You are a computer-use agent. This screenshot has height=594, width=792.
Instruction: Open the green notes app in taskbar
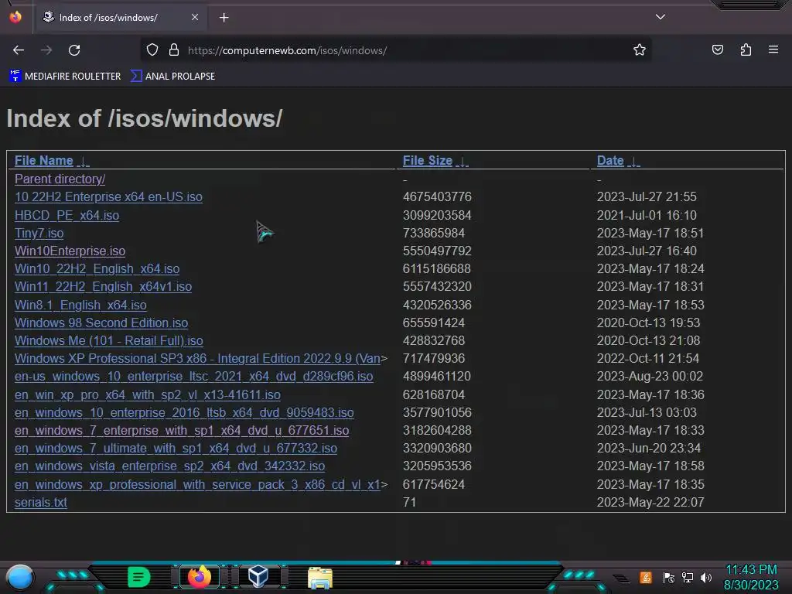coord(139,577)
